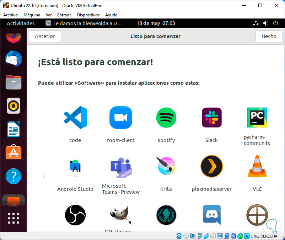Click the network status icon in top bar
The height and width of the screenshot is (240, 285).
[x=256, y=23]
